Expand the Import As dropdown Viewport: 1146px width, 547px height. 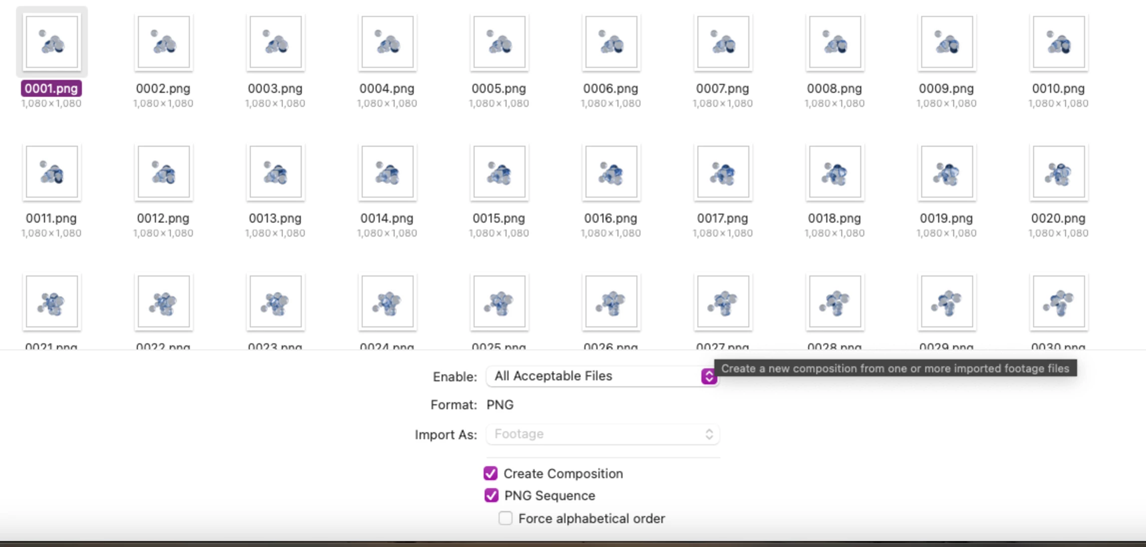coord(602,434)
